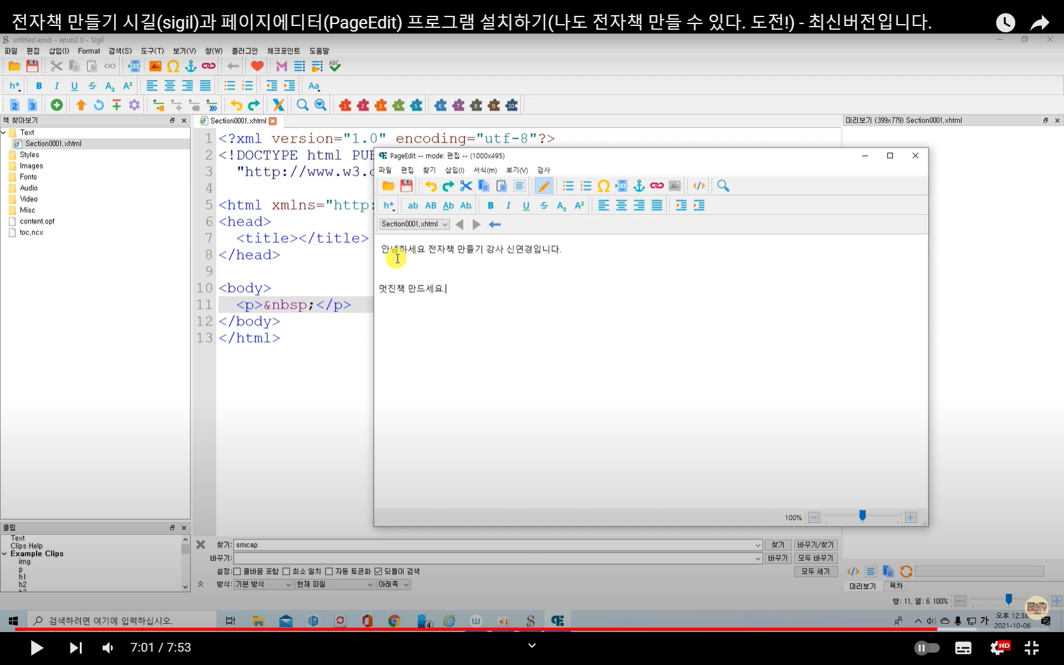1064x665 pixels.
Task: Click the red heart Donate icon in Sigil
Action: pos(257,66)
